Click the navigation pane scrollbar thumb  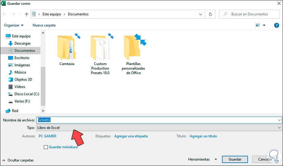pos(43,86)
